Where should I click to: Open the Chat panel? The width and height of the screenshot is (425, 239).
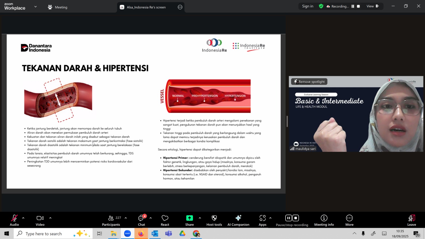[141, 220]
